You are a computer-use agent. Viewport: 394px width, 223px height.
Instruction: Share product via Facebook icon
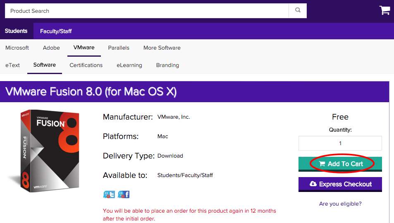[124, 194]
